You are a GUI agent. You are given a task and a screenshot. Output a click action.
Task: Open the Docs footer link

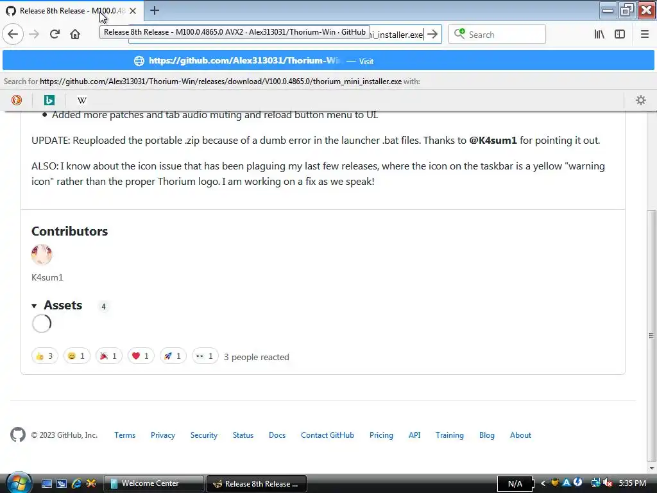[x=277, y=435]
